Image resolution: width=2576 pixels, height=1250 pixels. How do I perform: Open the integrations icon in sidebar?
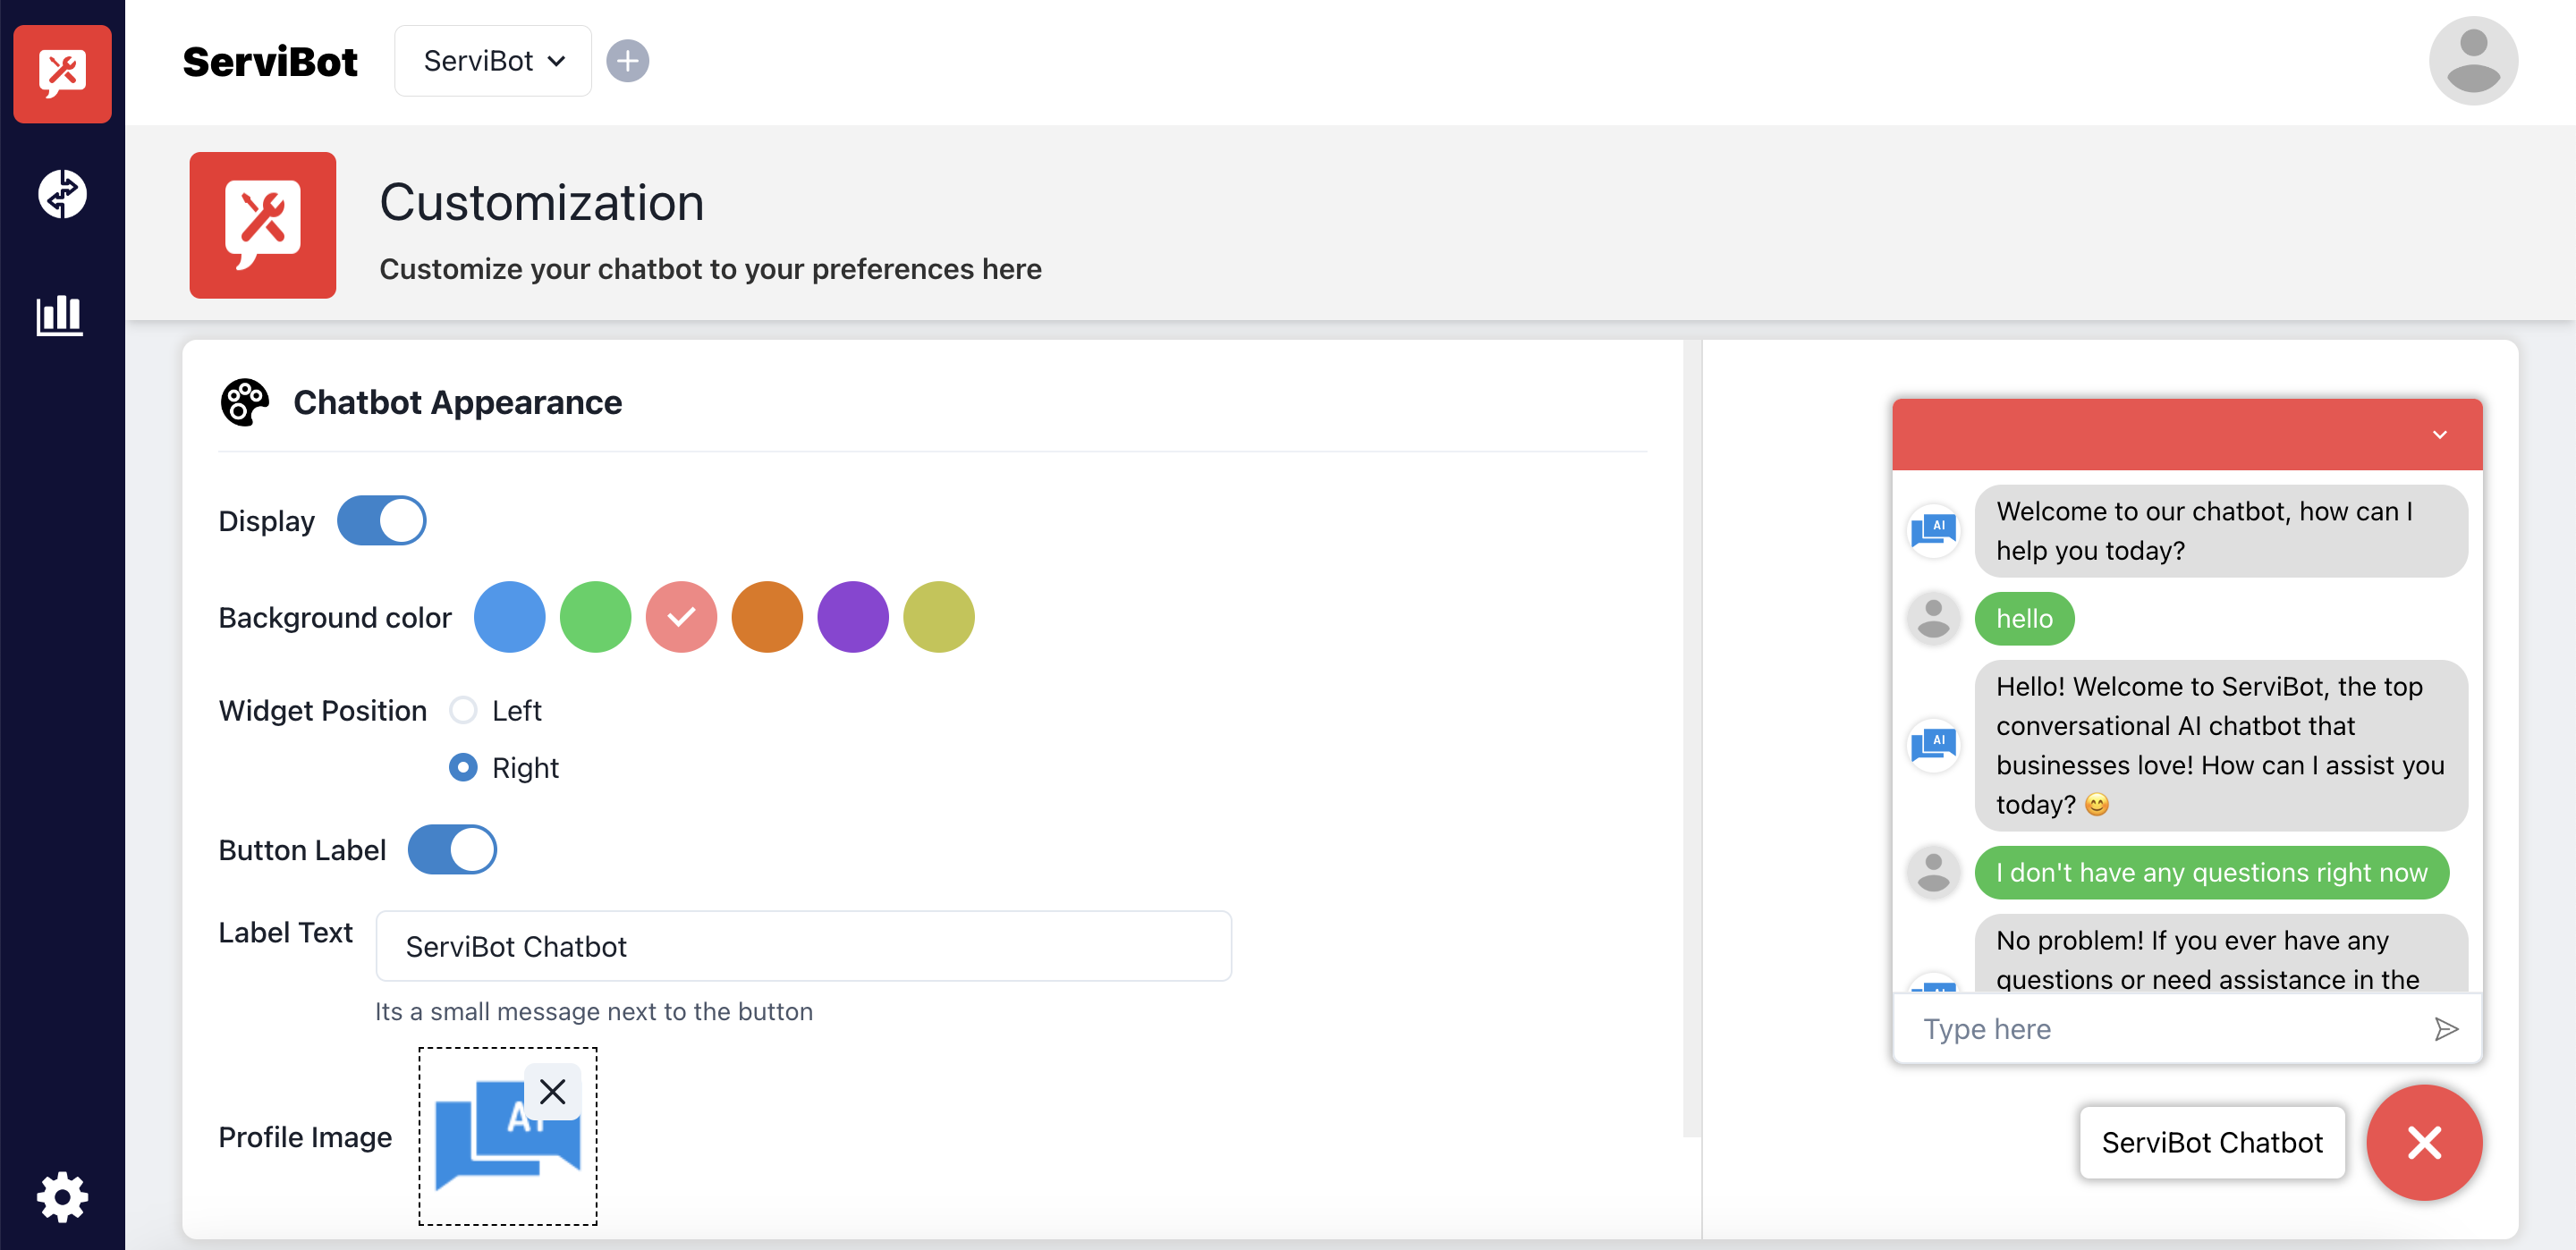click(62, 194)
